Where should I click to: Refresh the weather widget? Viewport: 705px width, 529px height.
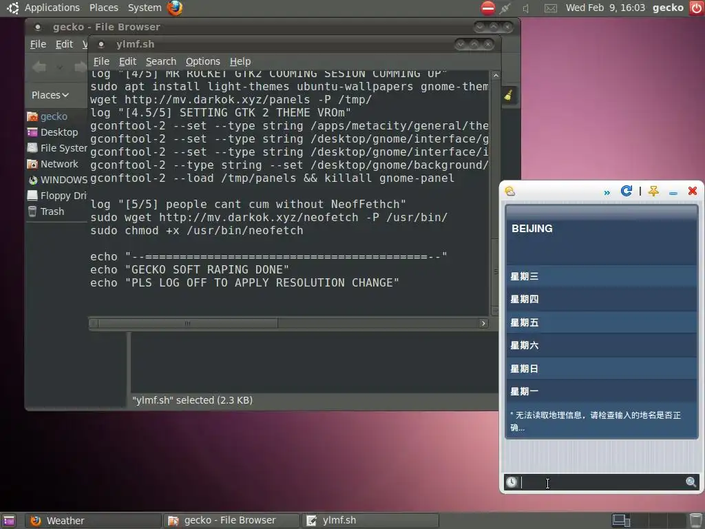point(626,191)
